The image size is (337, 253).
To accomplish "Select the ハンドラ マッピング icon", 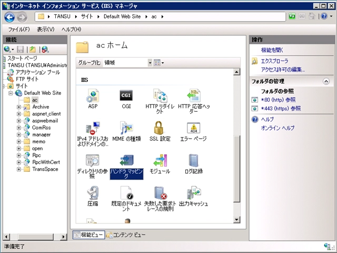I will (126, 160).
